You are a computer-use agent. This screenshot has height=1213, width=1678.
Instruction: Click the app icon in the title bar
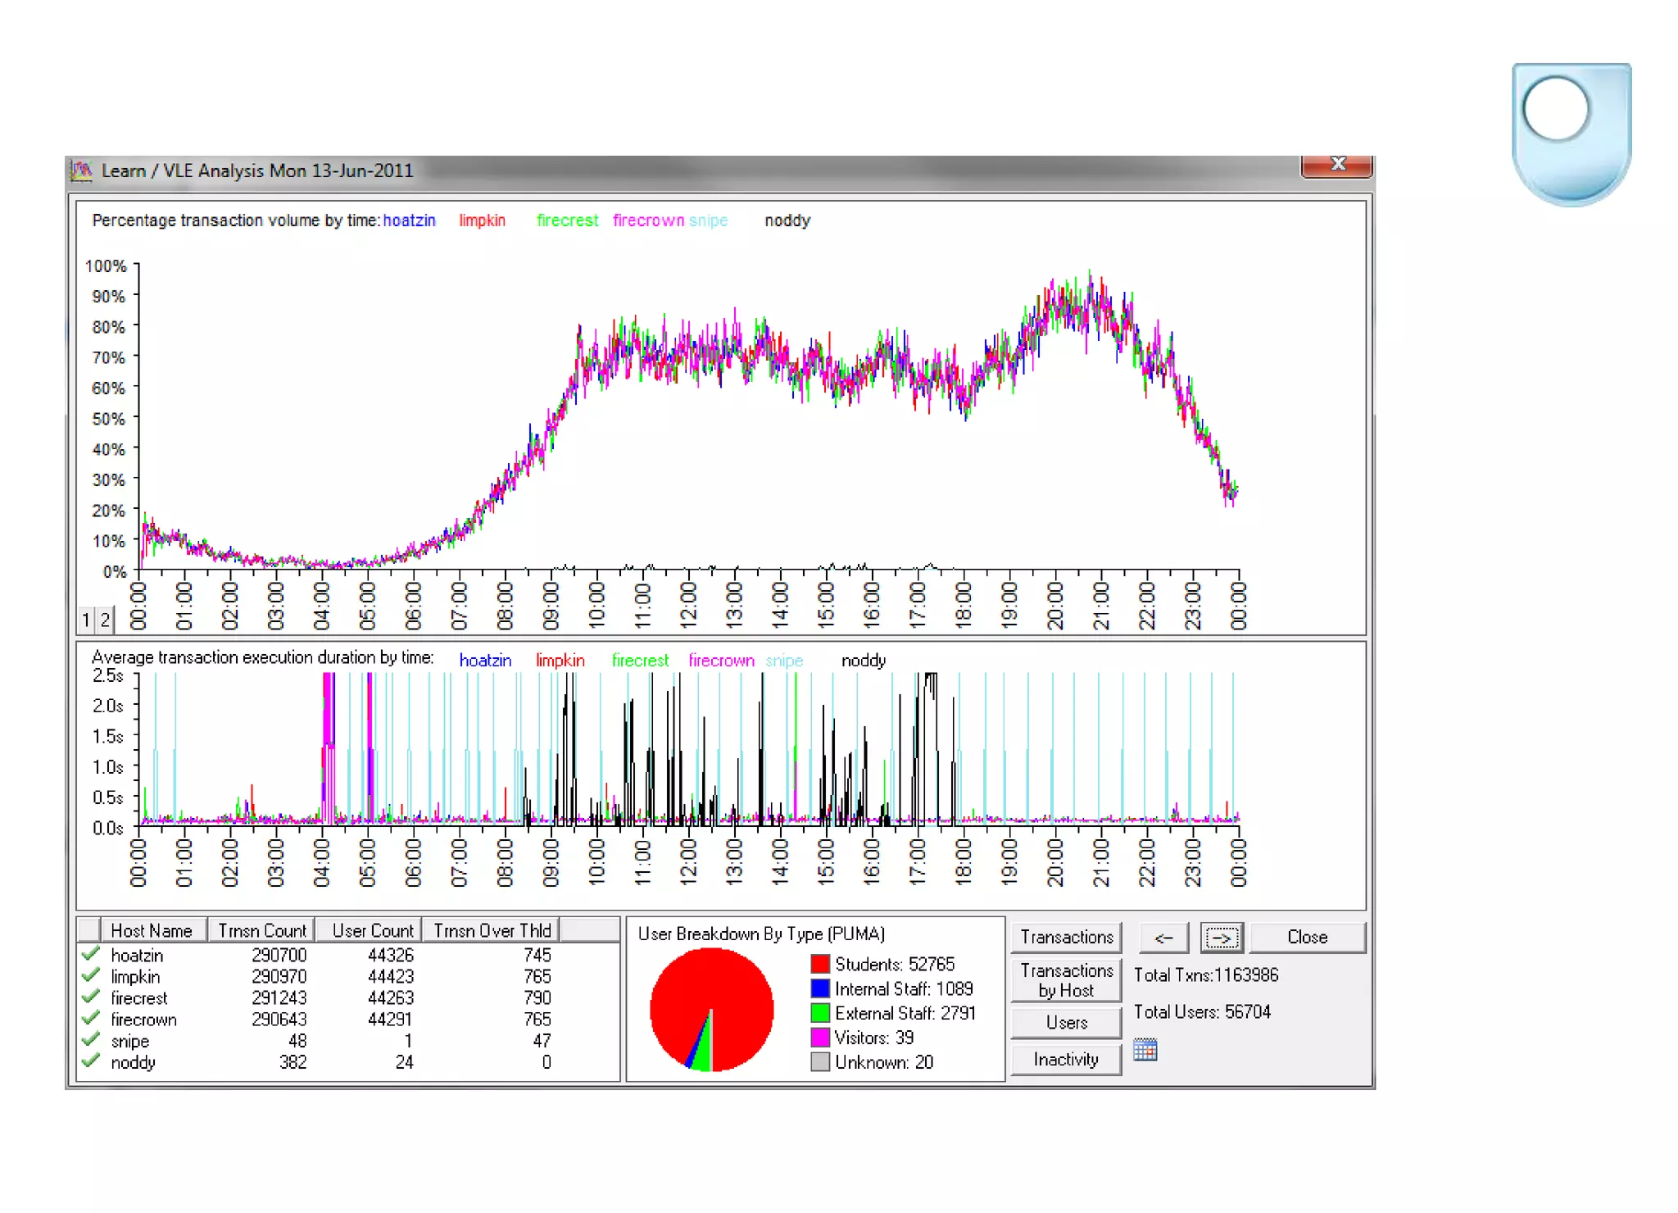[81, 170]
